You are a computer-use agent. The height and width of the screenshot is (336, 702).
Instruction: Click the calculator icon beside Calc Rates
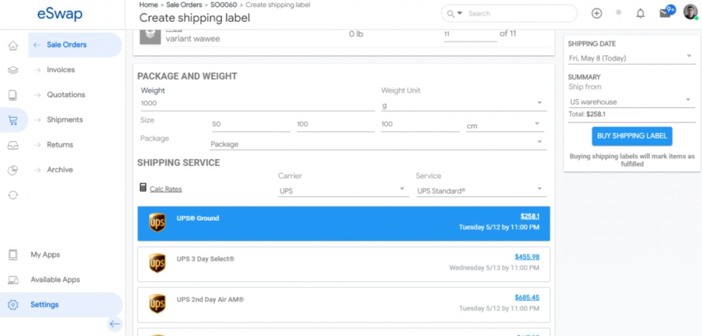[143, 188]
